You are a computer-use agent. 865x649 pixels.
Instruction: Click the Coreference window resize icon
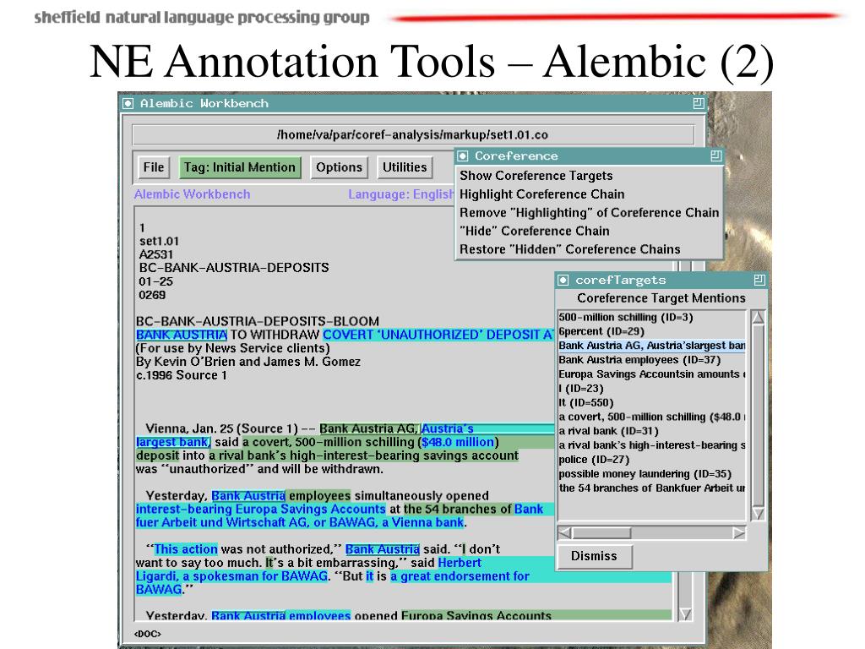pos(716,156)
